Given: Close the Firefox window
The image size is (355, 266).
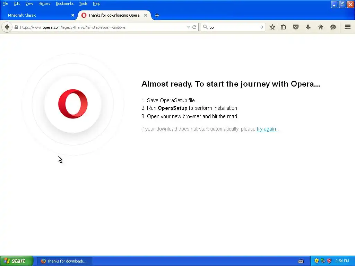Looking at the screenshot, I should point(350,4).
